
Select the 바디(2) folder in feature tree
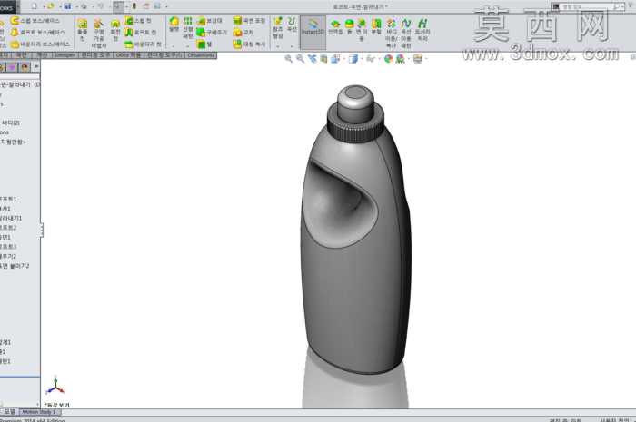[x=10, y=123]
